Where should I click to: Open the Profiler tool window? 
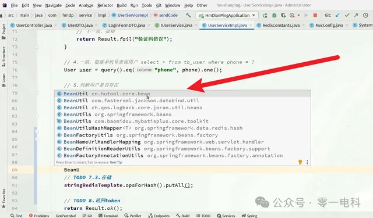coord(133,216)
